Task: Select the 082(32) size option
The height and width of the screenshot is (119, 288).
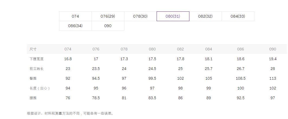Action: point(205,16)
